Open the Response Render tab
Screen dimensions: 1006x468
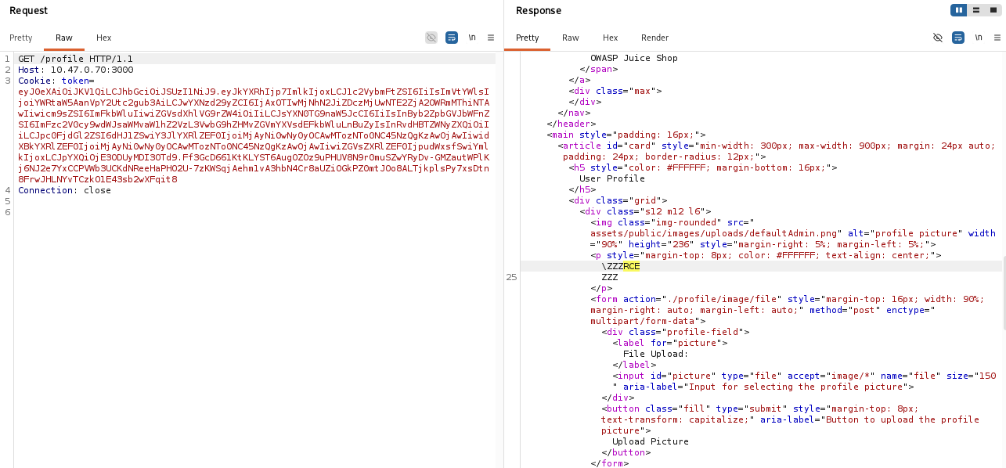point(655,38)
